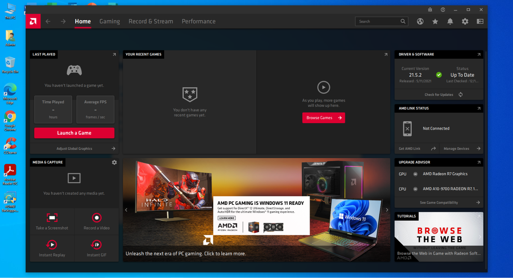
Task: Expand the Driver & Software panel arrow
Action: (x=479, y=55)
